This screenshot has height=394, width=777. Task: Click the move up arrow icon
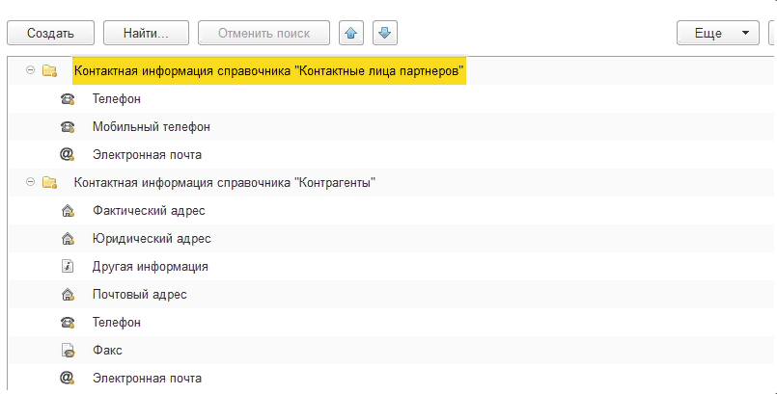(352, 34)
